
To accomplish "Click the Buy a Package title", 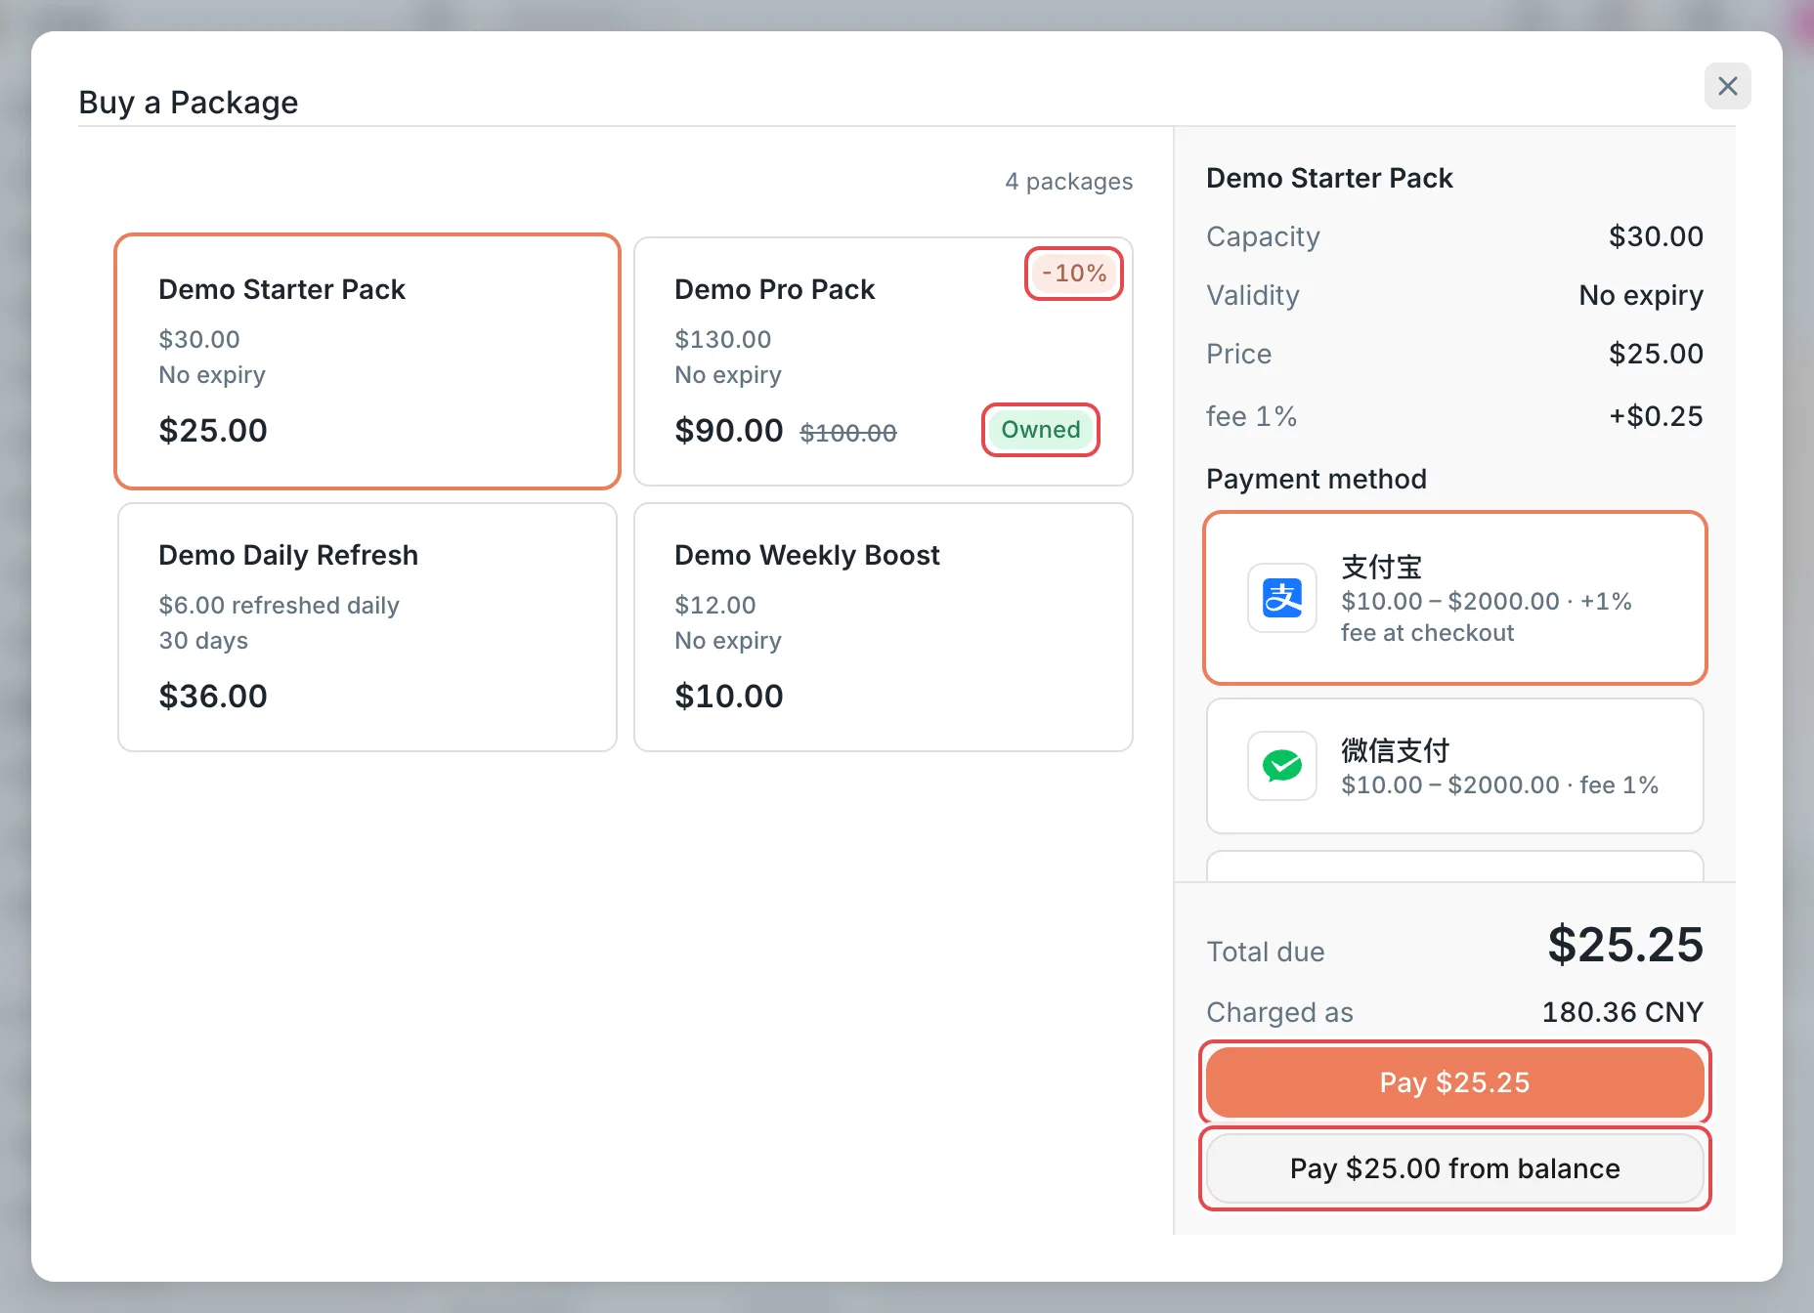I will pos(189,103).
